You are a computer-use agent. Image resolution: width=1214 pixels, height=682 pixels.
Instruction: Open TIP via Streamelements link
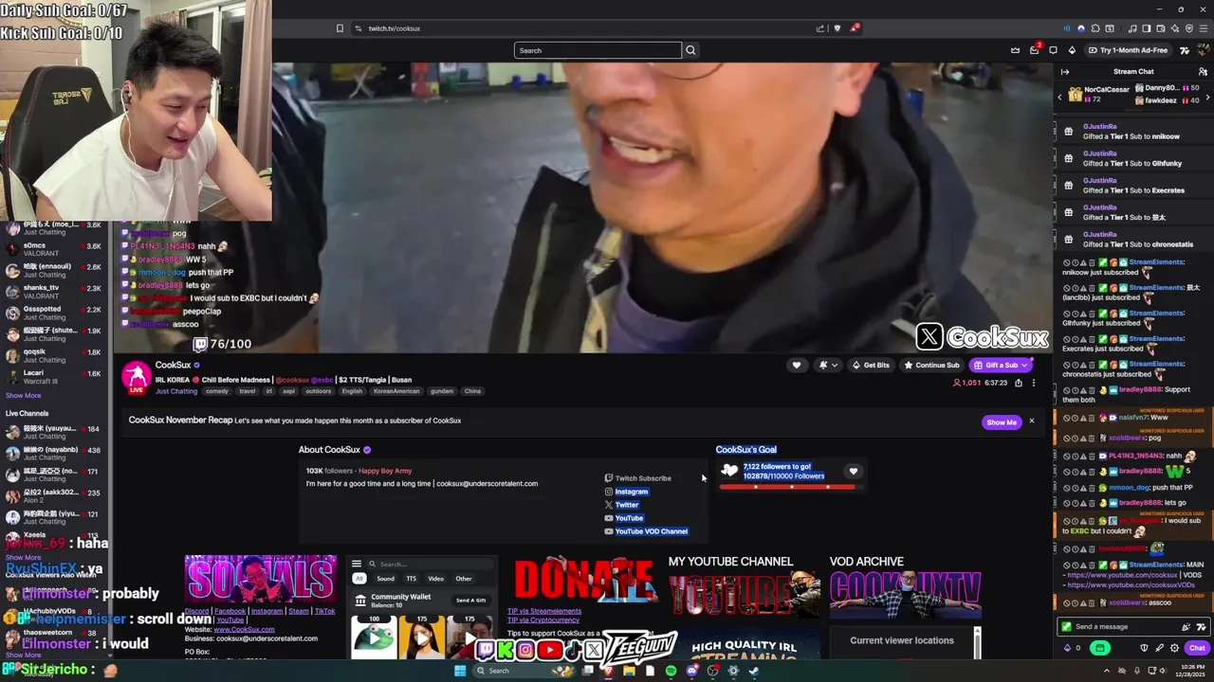(x=544, y=611)
